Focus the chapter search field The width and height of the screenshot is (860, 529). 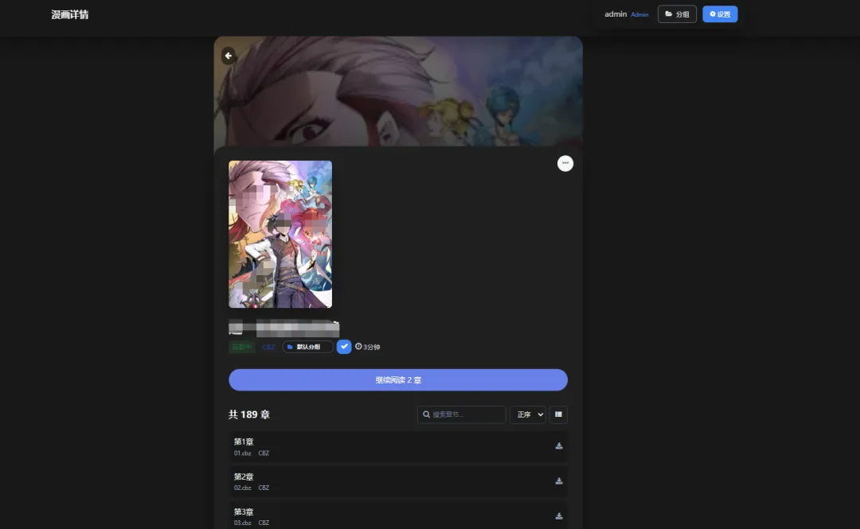pos(462,414)
